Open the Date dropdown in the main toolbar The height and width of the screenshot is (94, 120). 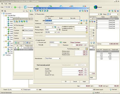[12, 7]
